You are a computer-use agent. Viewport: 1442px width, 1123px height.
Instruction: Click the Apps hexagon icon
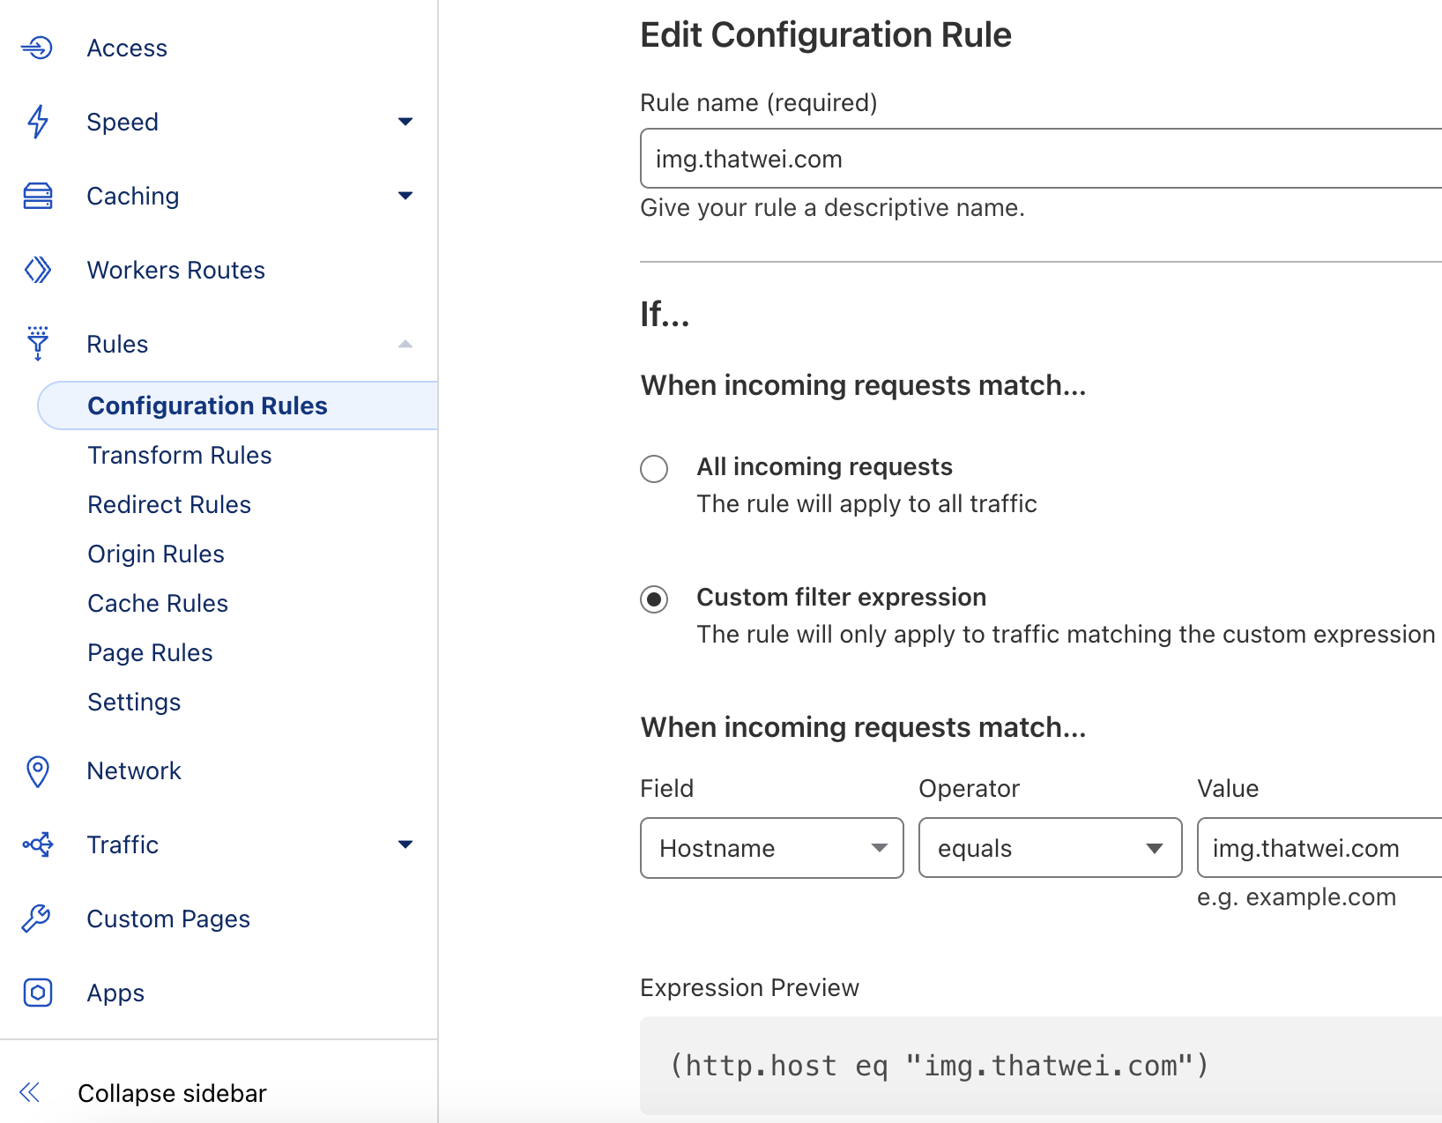pyautogui.click(x=37, y=993)
